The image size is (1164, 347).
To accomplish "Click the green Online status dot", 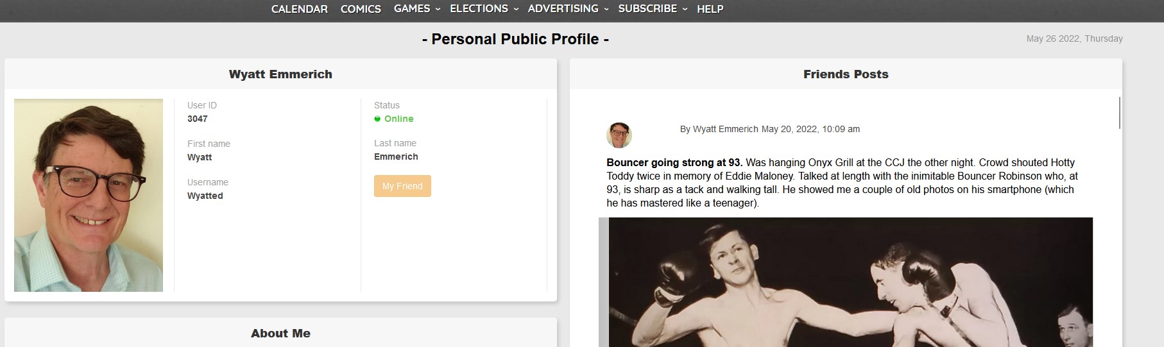I will [x=377, y=119].
